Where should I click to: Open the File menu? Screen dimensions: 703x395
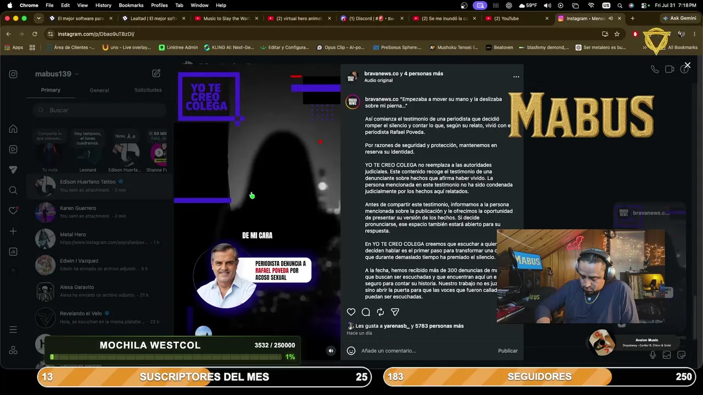click(x=49, y=5)
